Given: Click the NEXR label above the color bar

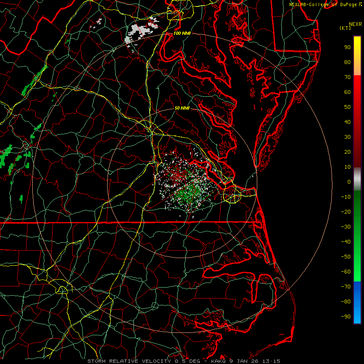Looking at the screenshot, I should 356,24.
